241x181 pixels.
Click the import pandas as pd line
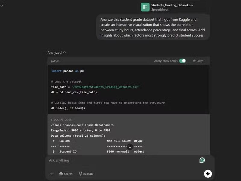coord(67,71)
